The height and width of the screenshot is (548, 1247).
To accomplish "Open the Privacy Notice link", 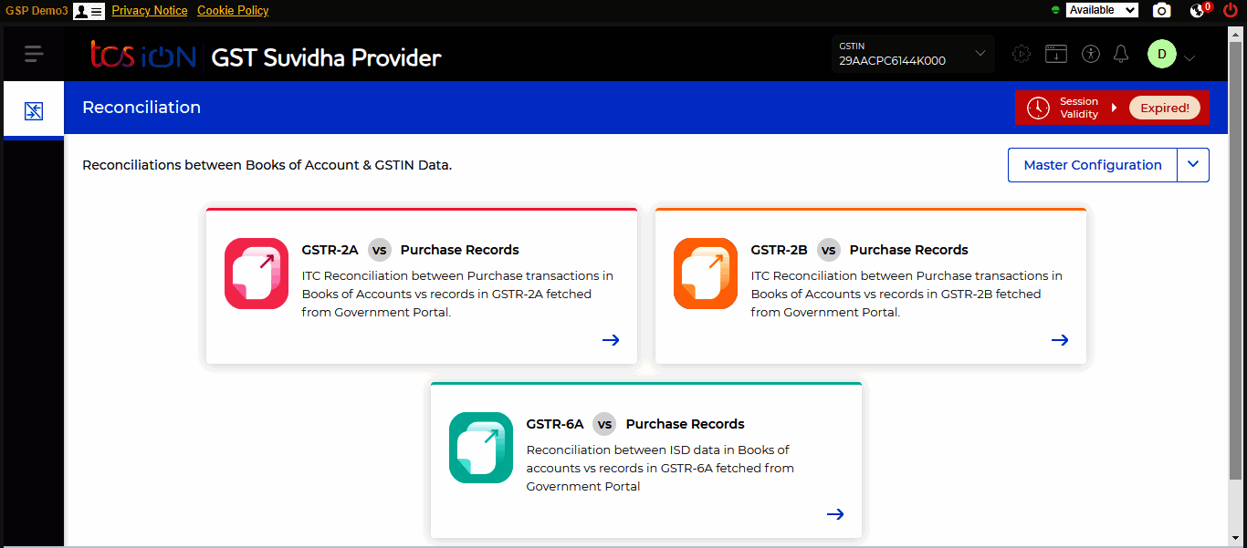I will (x=150, y=10).
